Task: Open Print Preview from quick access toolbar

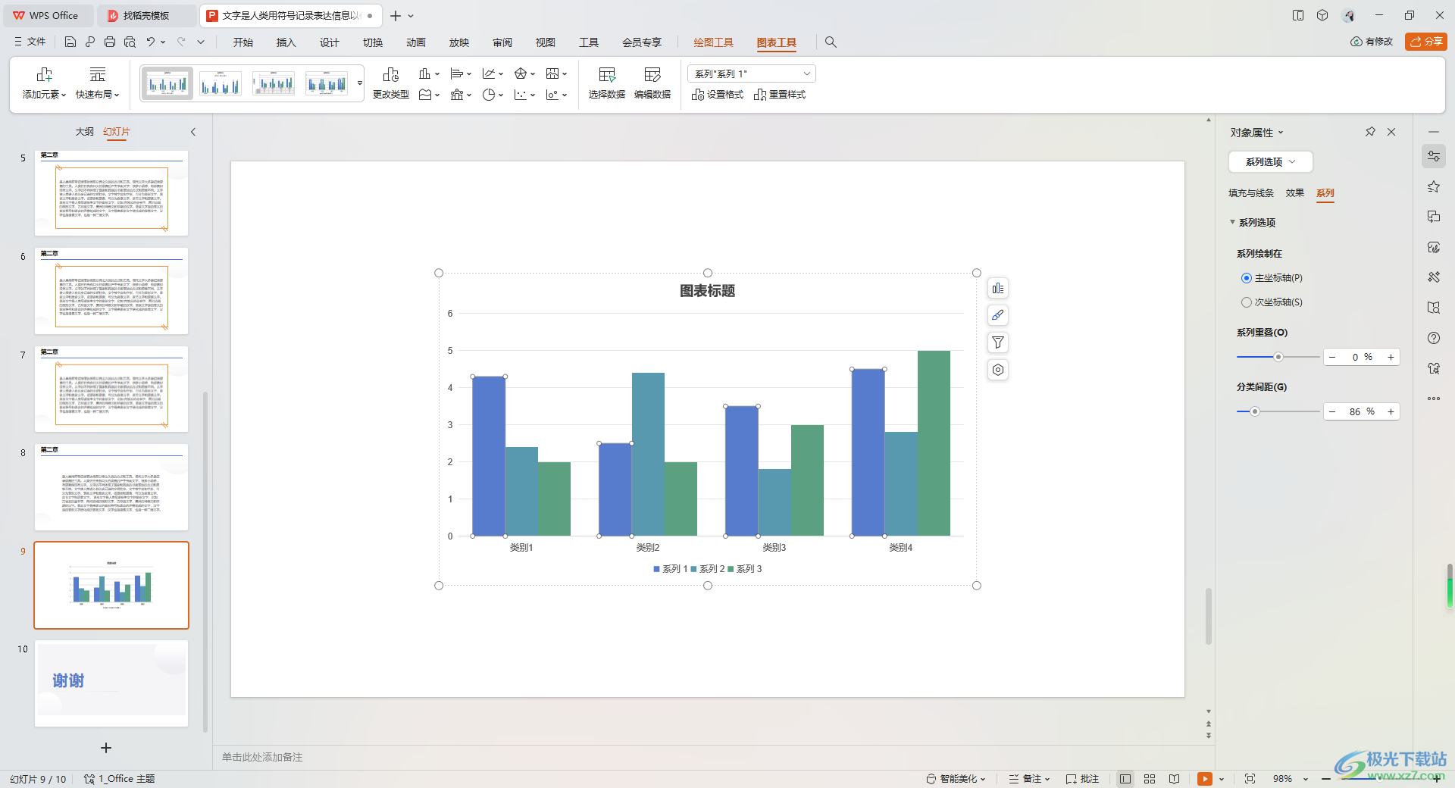Action: pos(130,42)
